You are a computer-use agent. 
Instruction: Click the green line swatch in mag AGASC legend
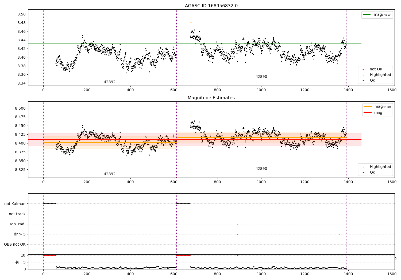click(367, 15)
